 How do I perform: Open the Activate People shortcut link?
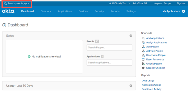click(x=154, y=51)
